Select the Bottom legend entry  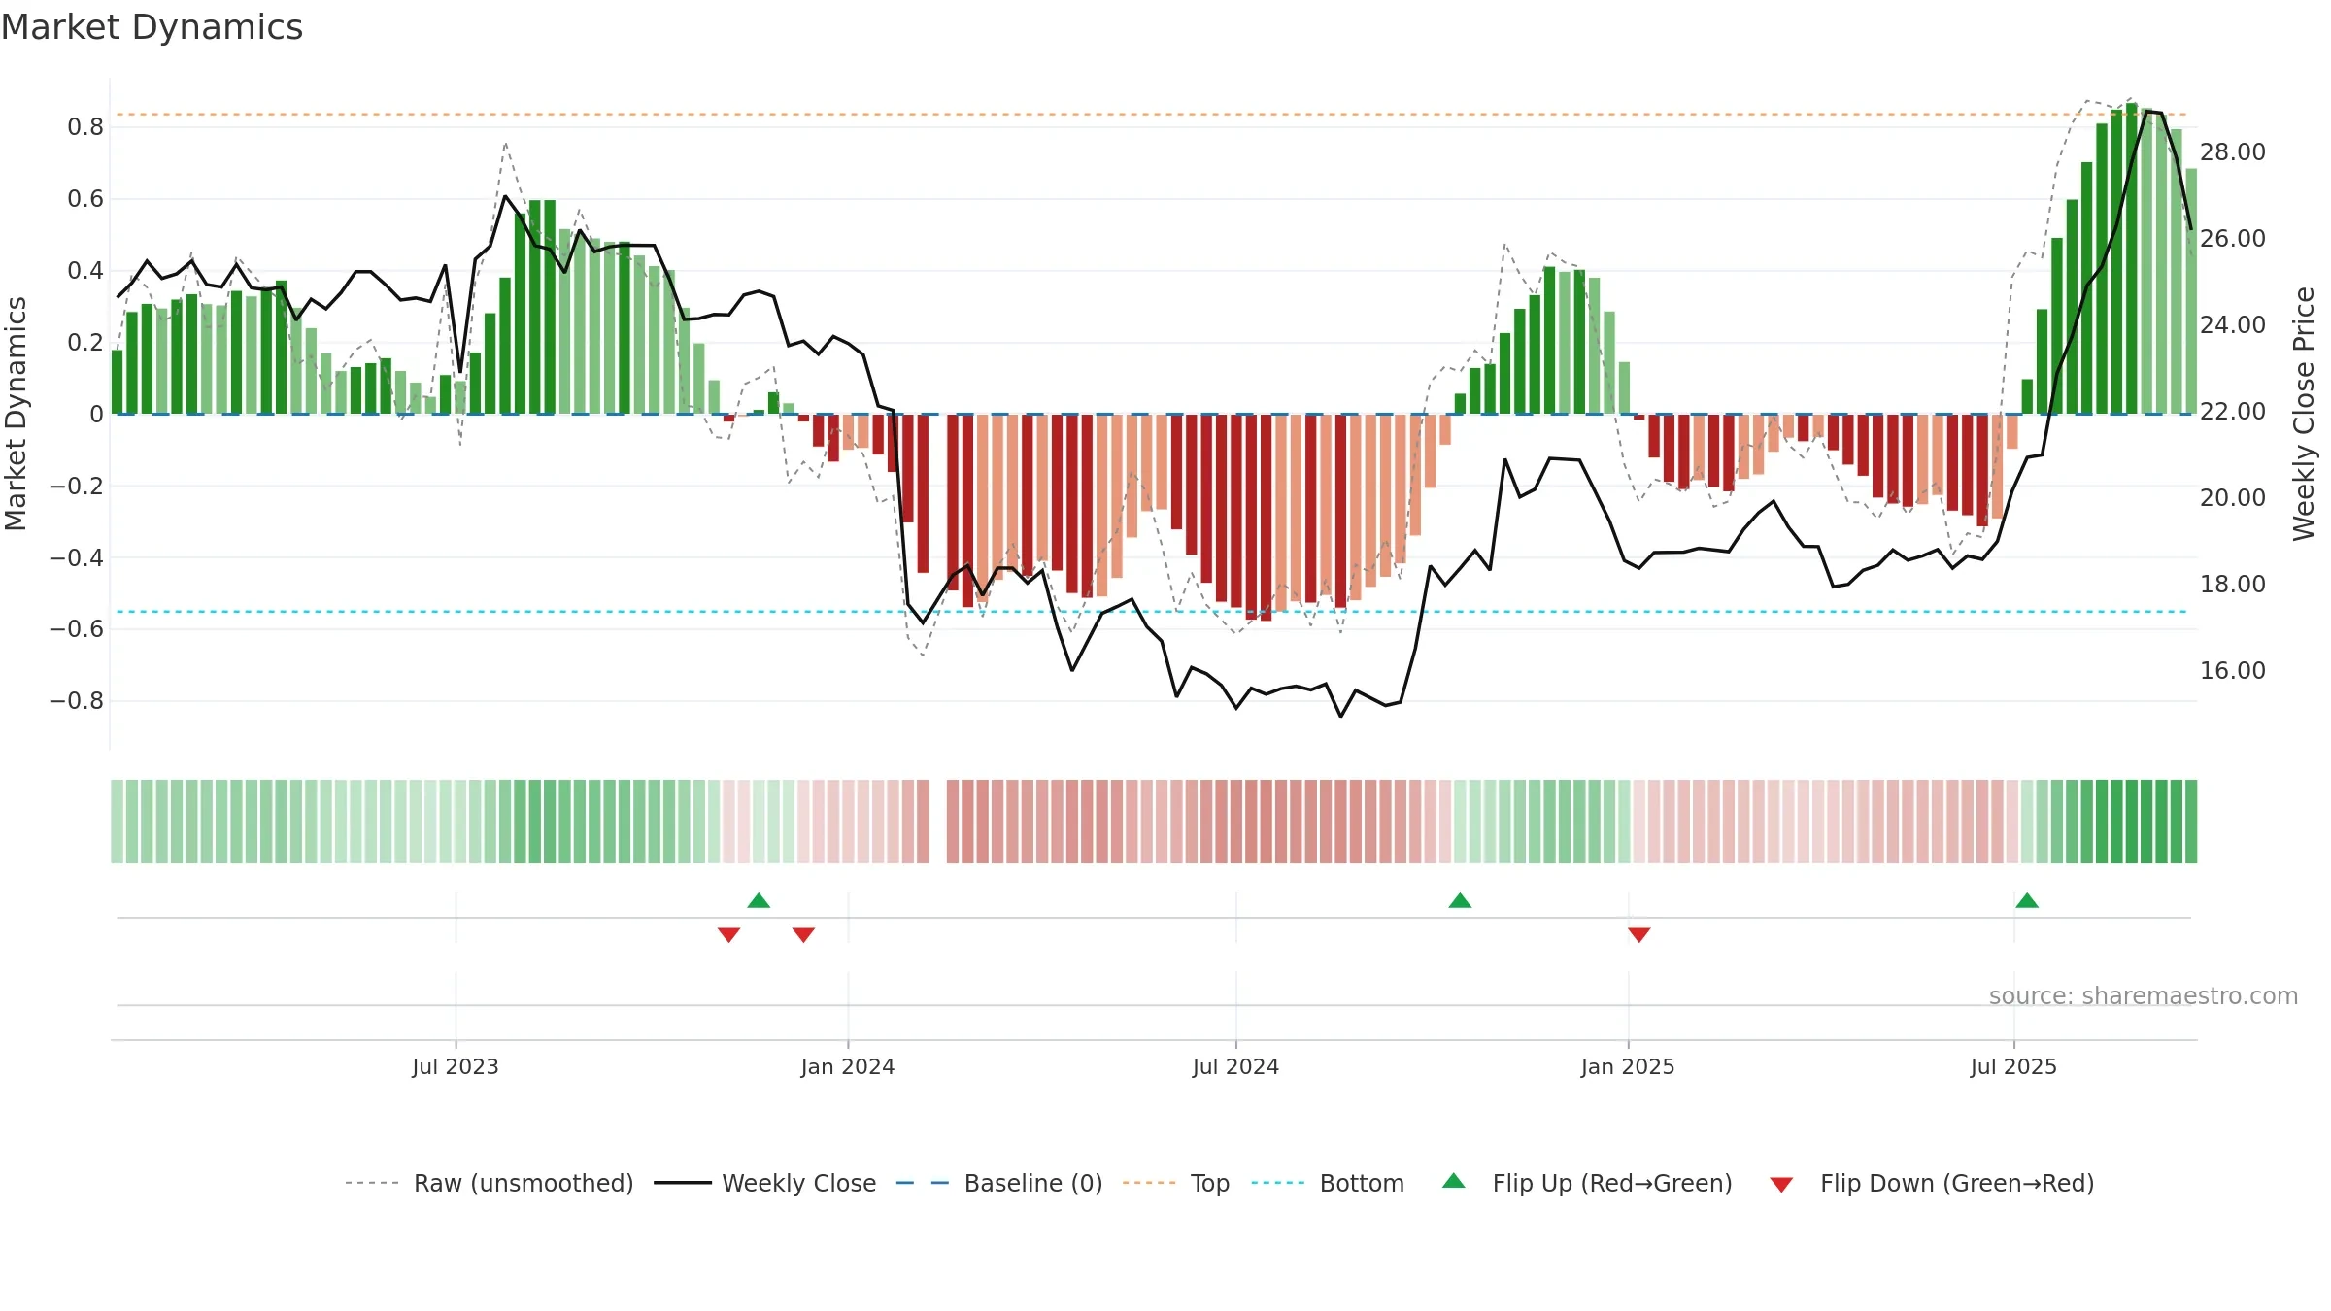pyautogui.click(x=1328, y=1183)
